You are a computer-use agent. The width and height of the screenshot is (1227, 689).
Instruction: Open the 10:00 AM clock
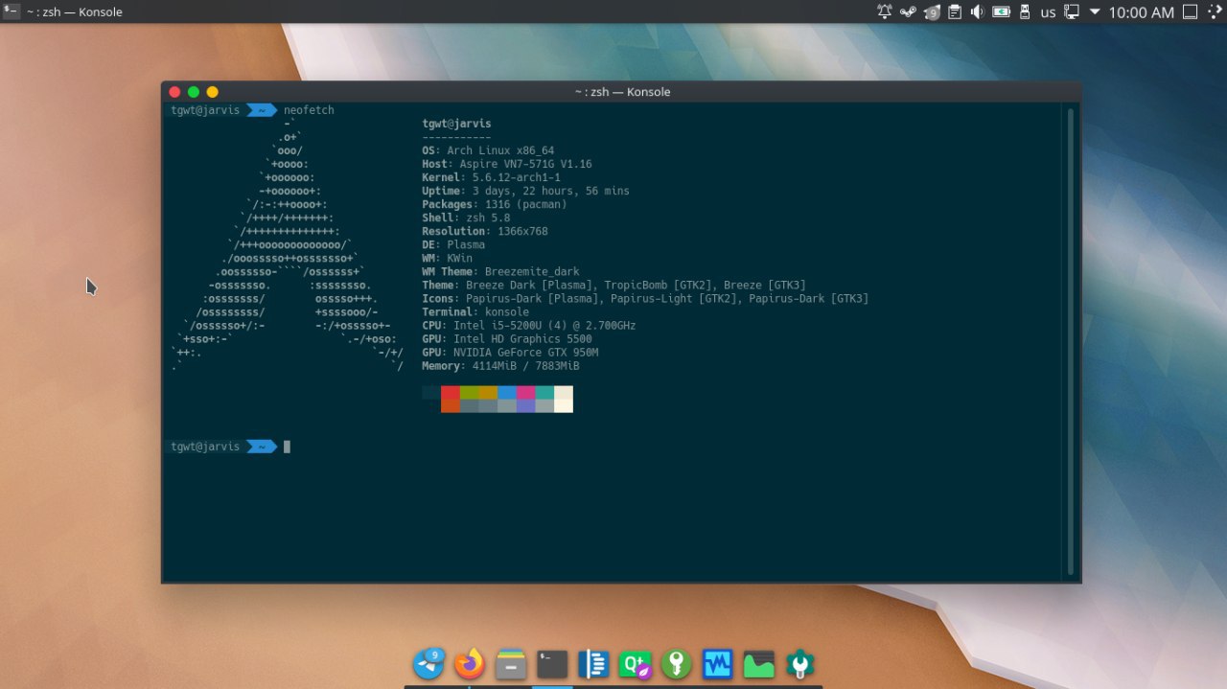1141,12
